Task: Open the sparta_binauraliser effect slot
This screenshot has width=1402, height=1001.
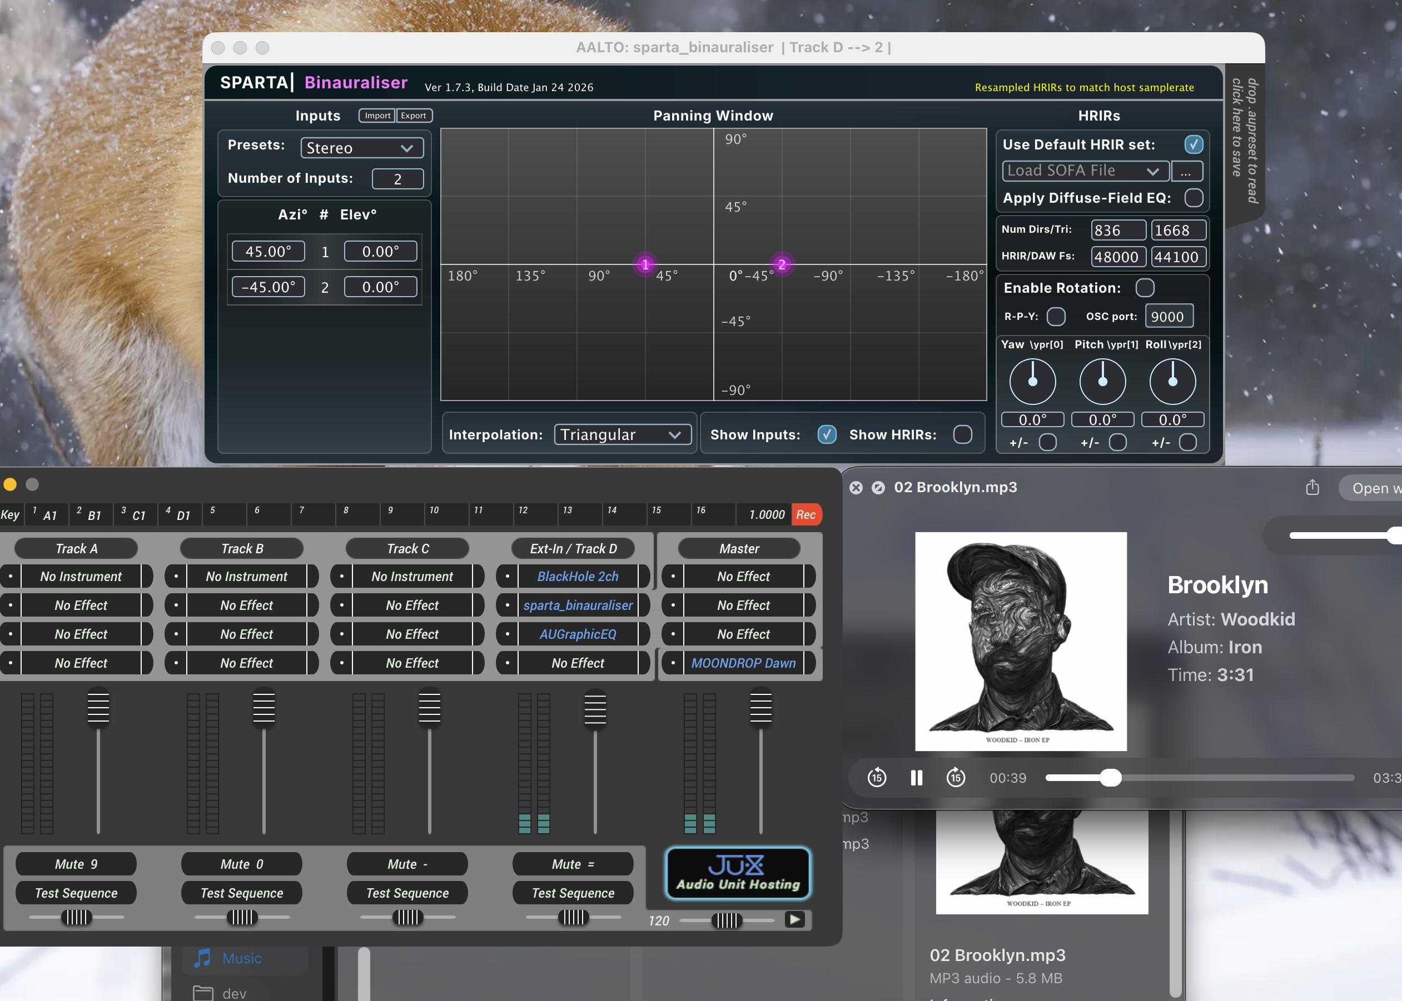Action: click(x=578, y=605)
